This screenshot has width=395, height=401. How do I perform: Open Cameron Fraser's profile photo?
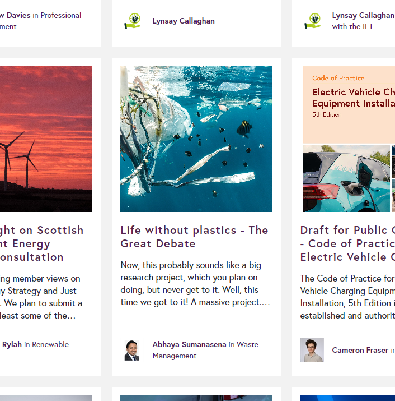312,350
